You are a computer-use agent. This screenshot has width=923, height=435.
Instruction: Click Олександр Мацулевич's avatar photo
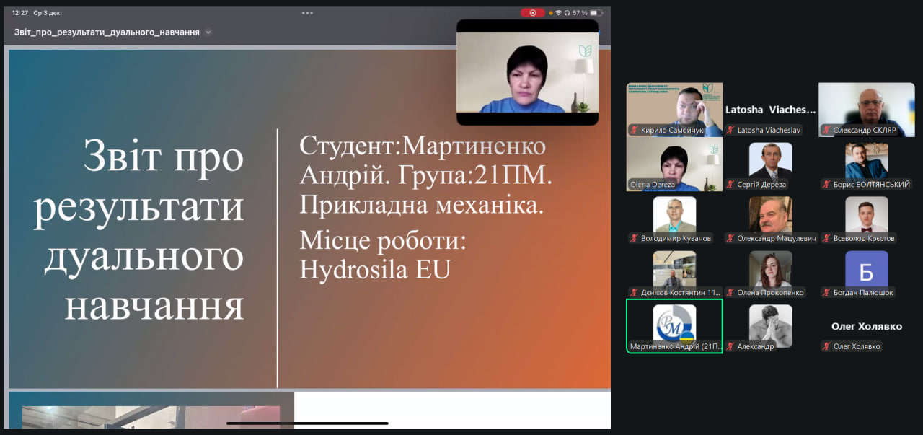pyautogui.click(x=770, y=214)
